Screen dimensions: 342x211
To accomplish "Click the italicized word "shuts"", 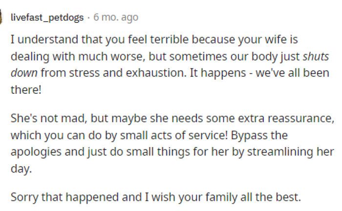I will [316, 56].
